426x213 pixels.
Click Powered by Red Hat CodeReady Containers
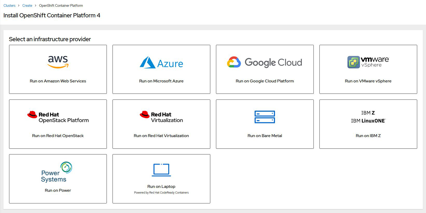[161, 193]
